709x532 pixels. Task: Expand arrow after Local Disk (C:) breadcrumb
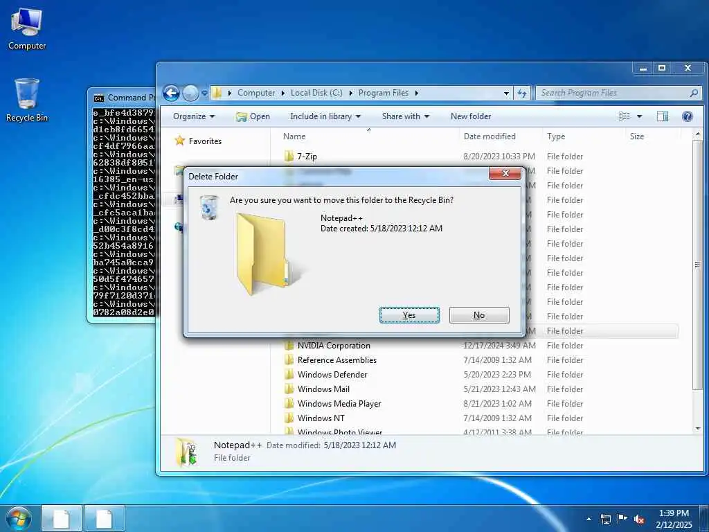(350, 93)
